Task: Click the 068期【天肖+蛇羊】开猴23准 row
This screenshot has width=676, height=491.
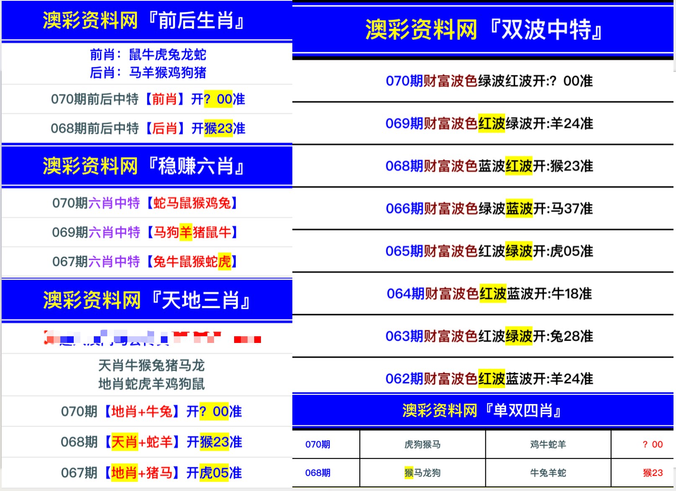Action: pyautogui.click(x=151, y=442)
